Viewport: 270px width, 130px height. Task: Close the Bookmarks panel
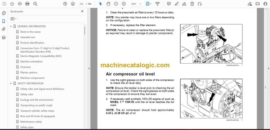(82, 11)
